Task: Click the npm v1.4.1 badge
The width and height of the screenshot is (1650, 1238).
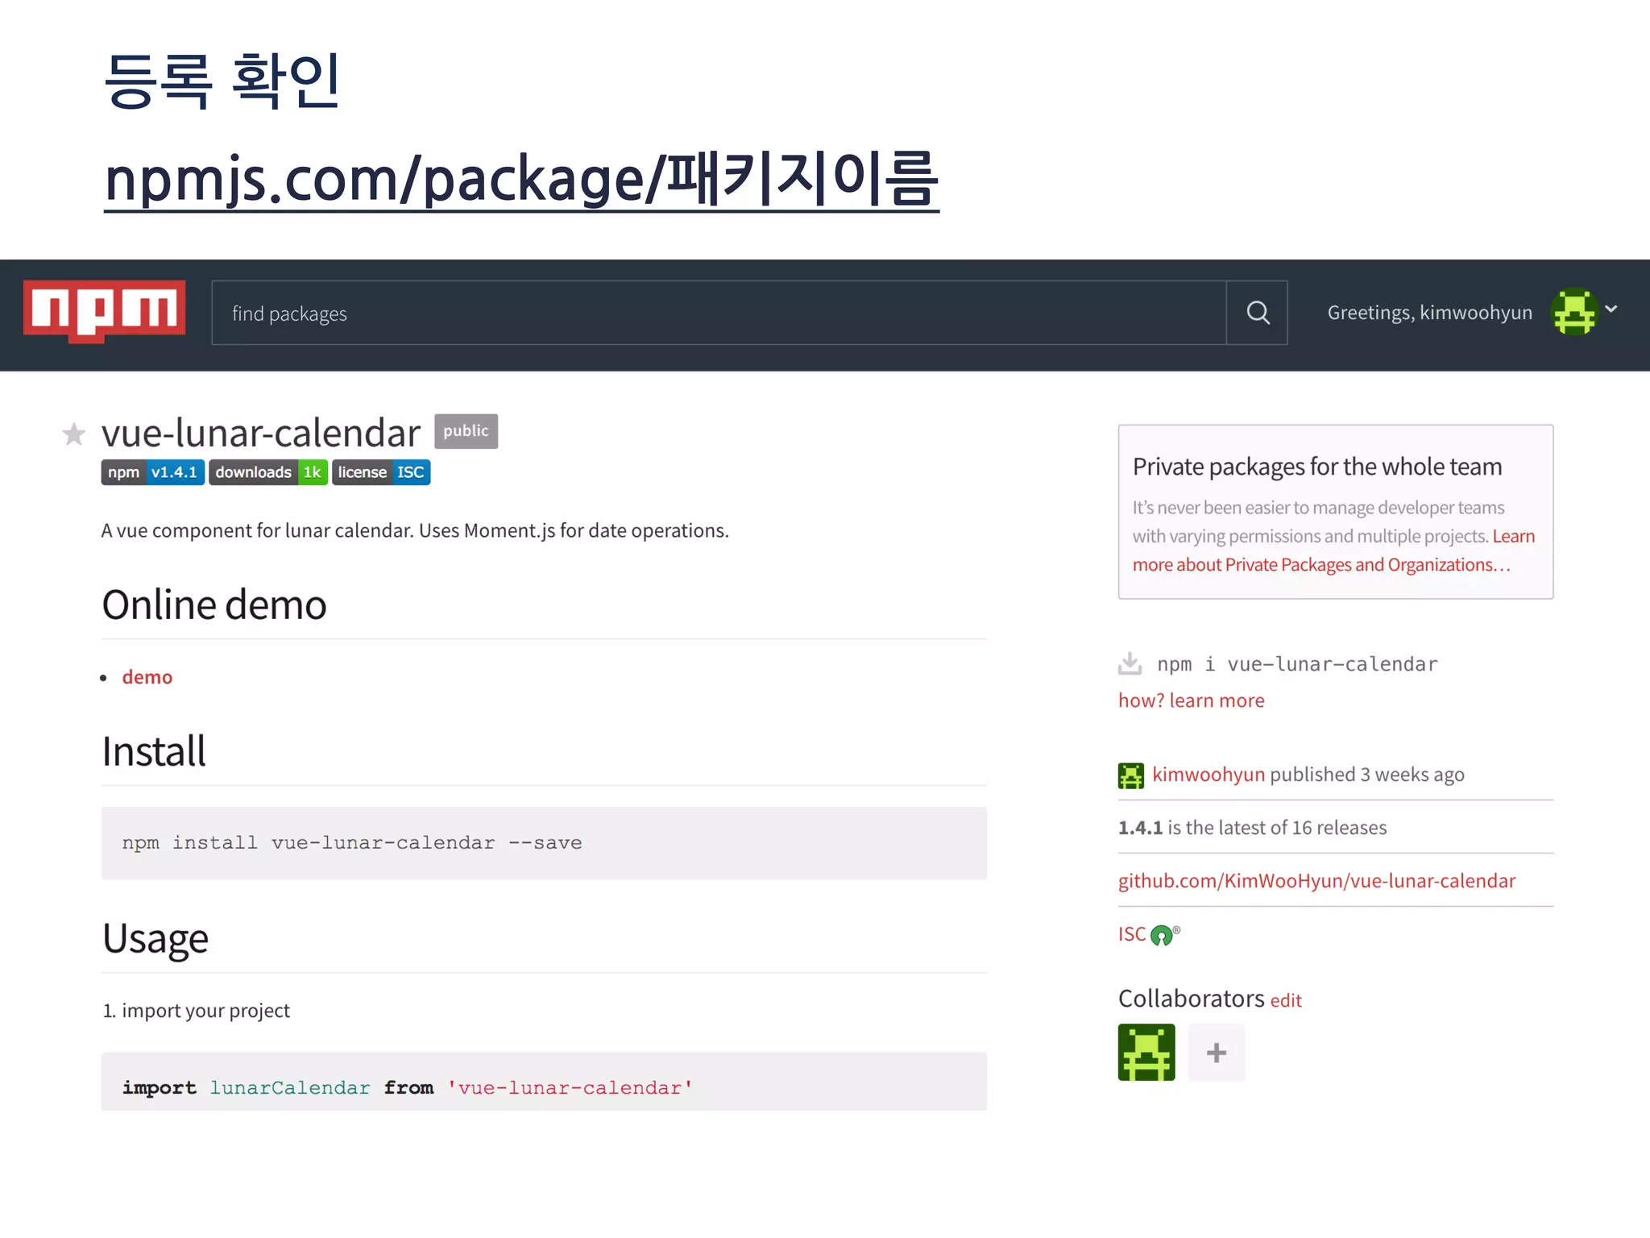Action: [x=152, y=472]
